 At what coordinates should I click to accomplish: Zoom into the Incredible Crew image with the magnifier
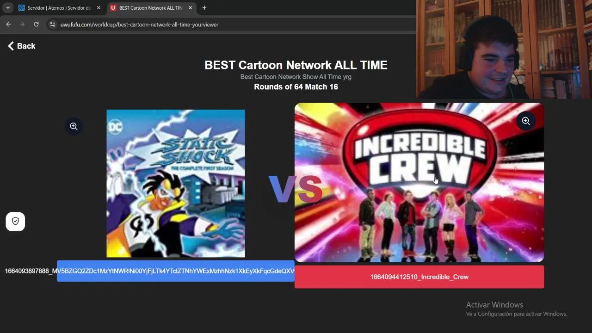coord(526,121)
